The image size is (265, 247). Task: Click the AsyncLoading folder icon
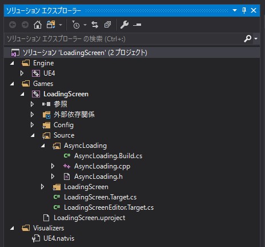(x=57, y=146)
